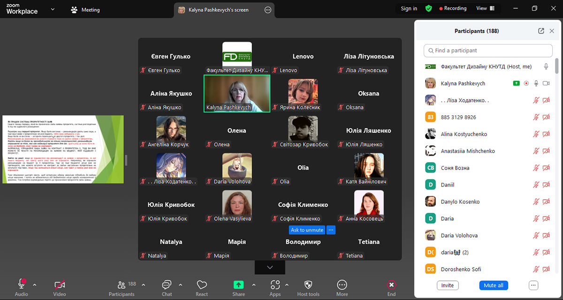Image resolution: width=563 pixels, height=300 pixels.
Task: Click the Mute all button
Action: click(x=494, y=285)
